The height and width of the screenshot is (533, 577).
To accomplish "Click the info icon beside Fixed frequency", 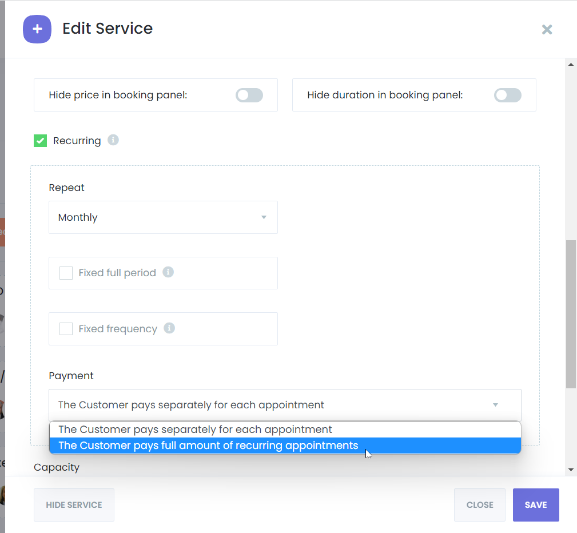I will click(x=169, y=328).
